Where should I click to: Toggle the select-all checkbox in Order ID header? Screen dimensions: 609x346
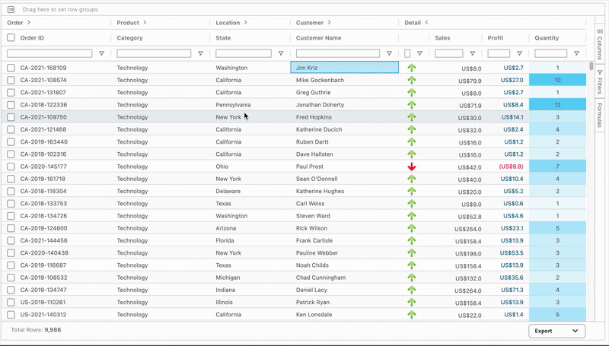(11, 38)
